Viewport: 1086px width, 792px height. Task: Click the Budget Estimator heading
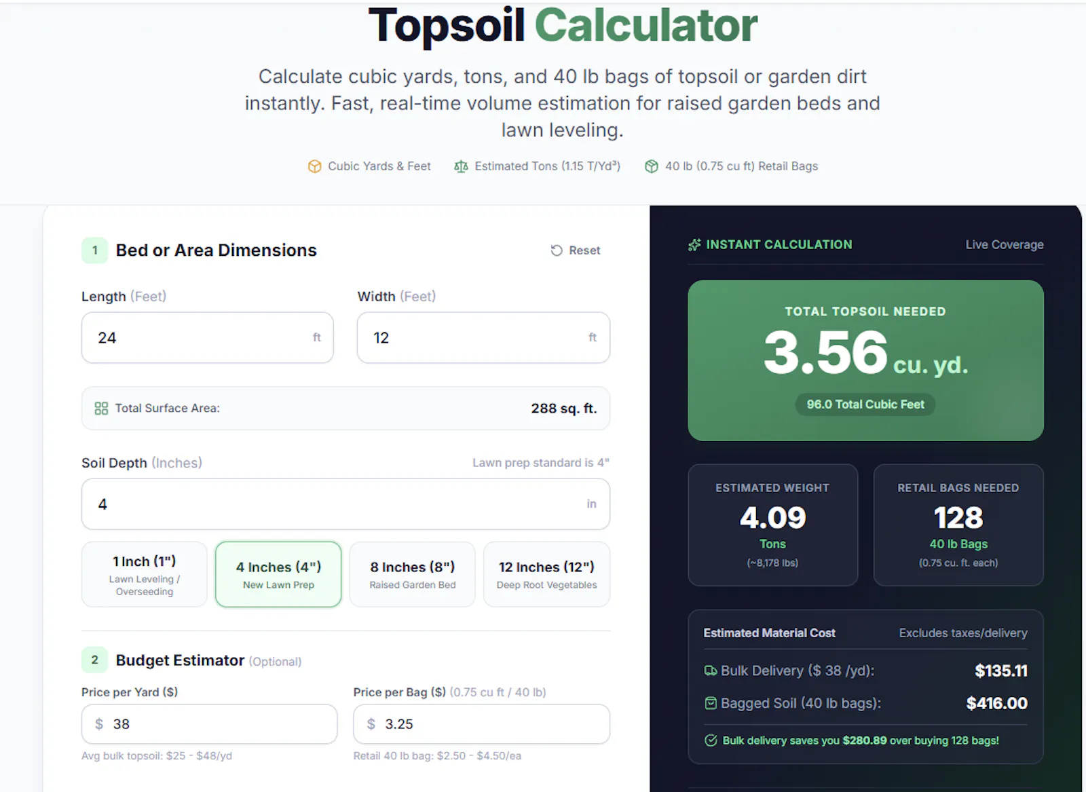pyautogui.click(x=180, y=660)
